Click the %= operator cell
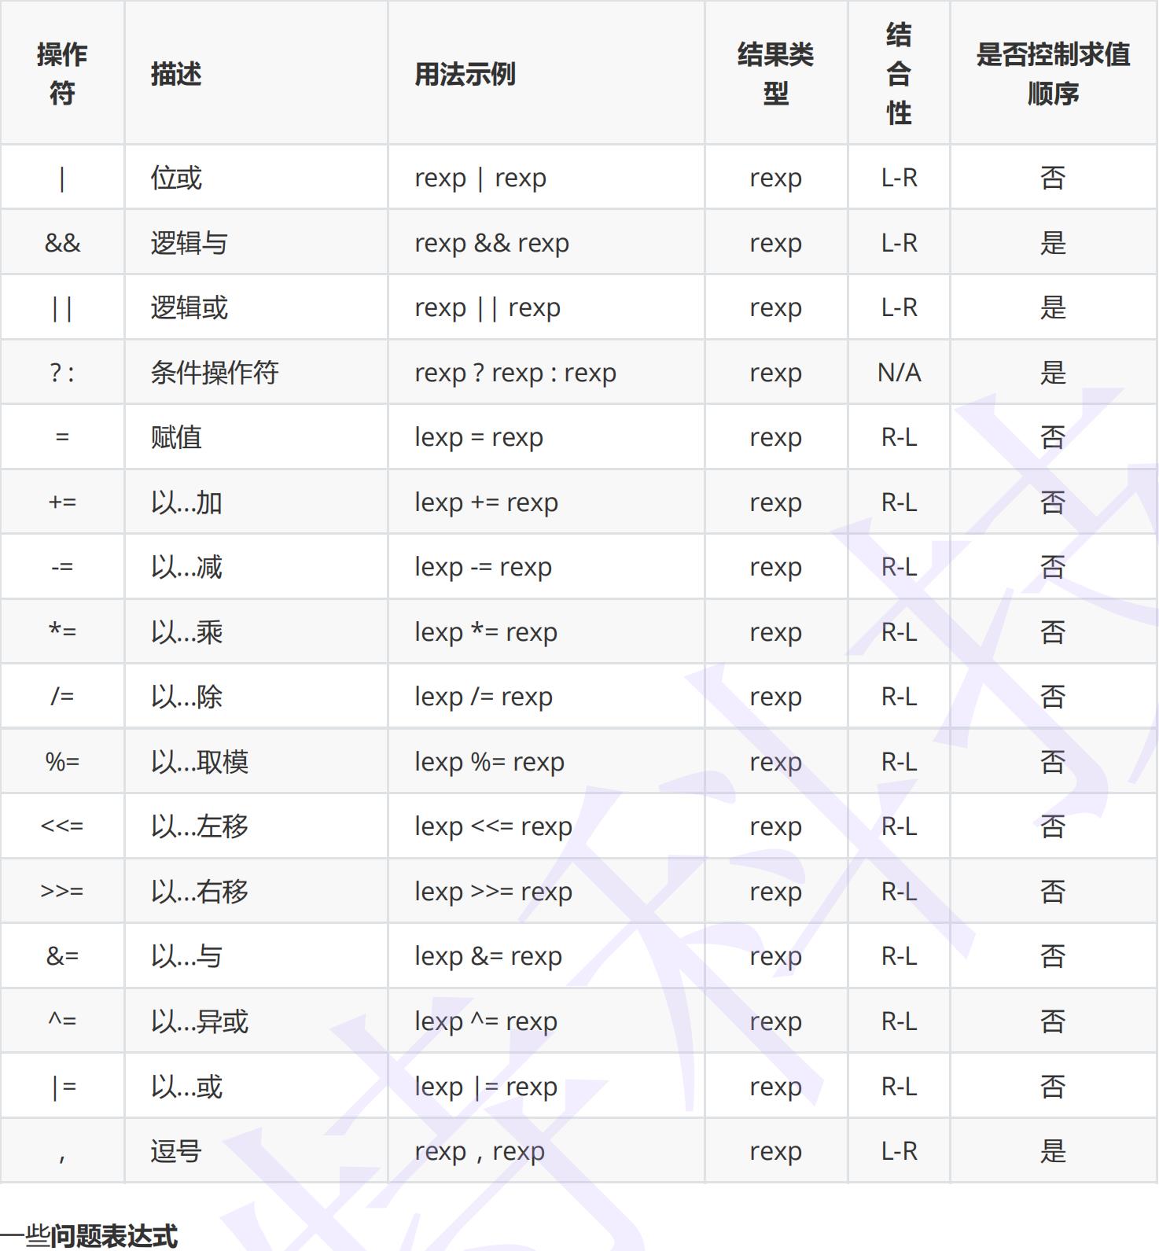This screenshot has width=1159, height=1251. pos(62,762)
